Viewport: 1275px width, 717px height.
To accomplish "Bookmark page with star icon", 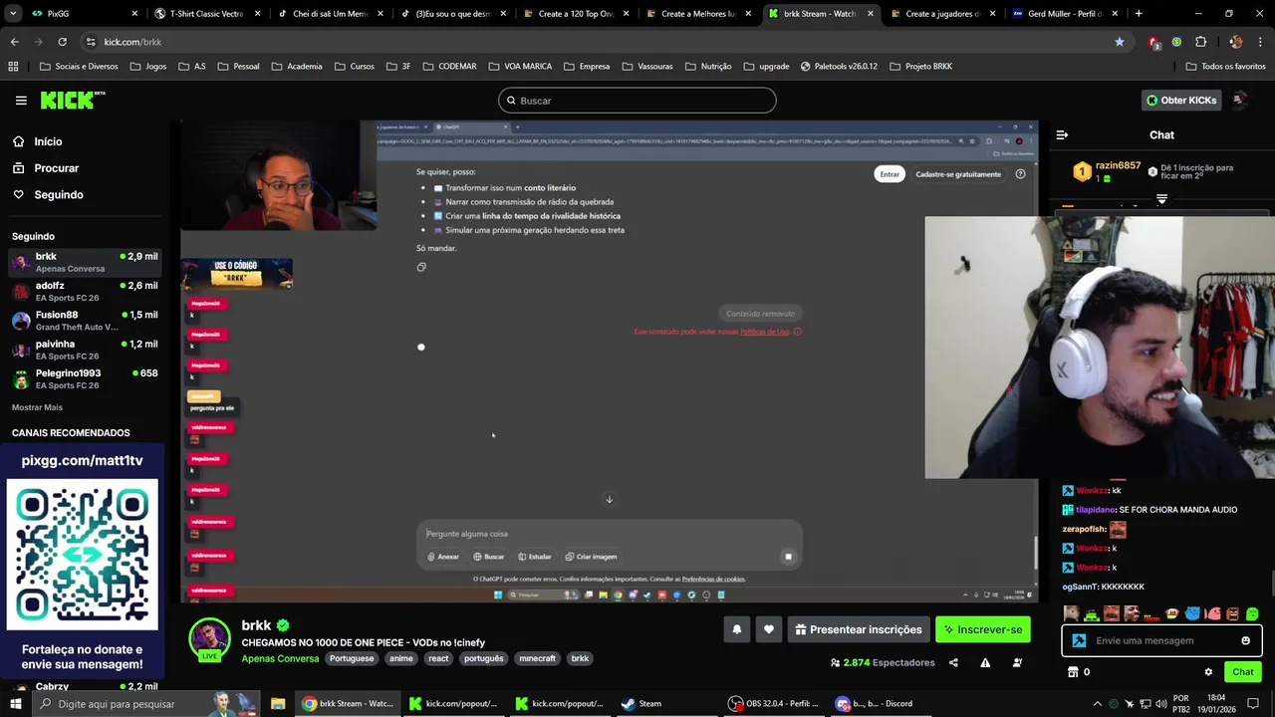I will coord(1120,42).
